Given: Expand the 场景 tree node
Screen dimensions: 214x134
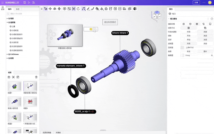Looking at the screenshot, I should [x=8, y=18].
